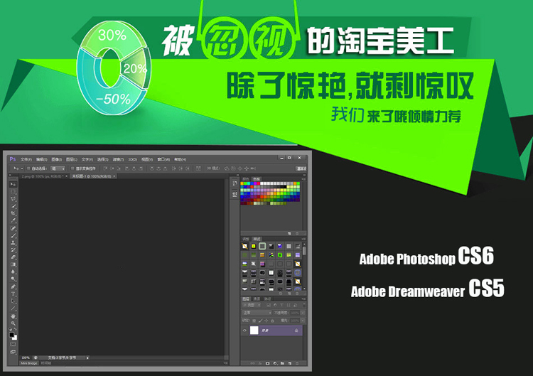Swap foreground and background colors
This screenshot has height=376, width=533.
tap(16, 329)
